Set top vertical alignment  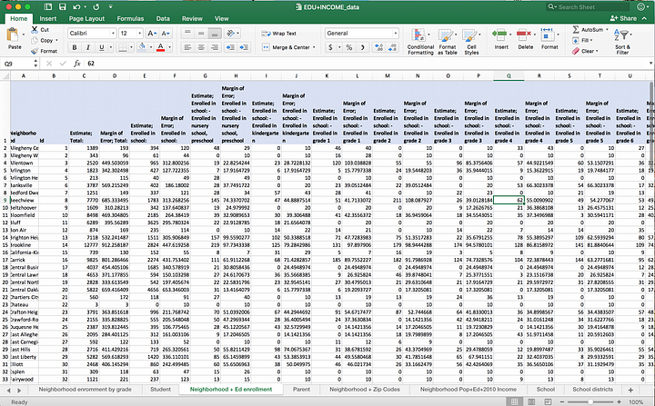coord(187,33)
